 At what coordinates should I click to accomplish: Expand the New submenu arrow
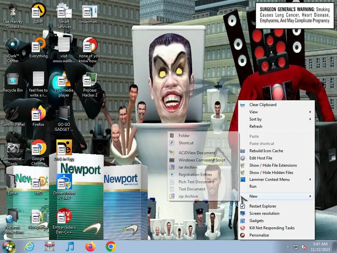click(310, 196)
